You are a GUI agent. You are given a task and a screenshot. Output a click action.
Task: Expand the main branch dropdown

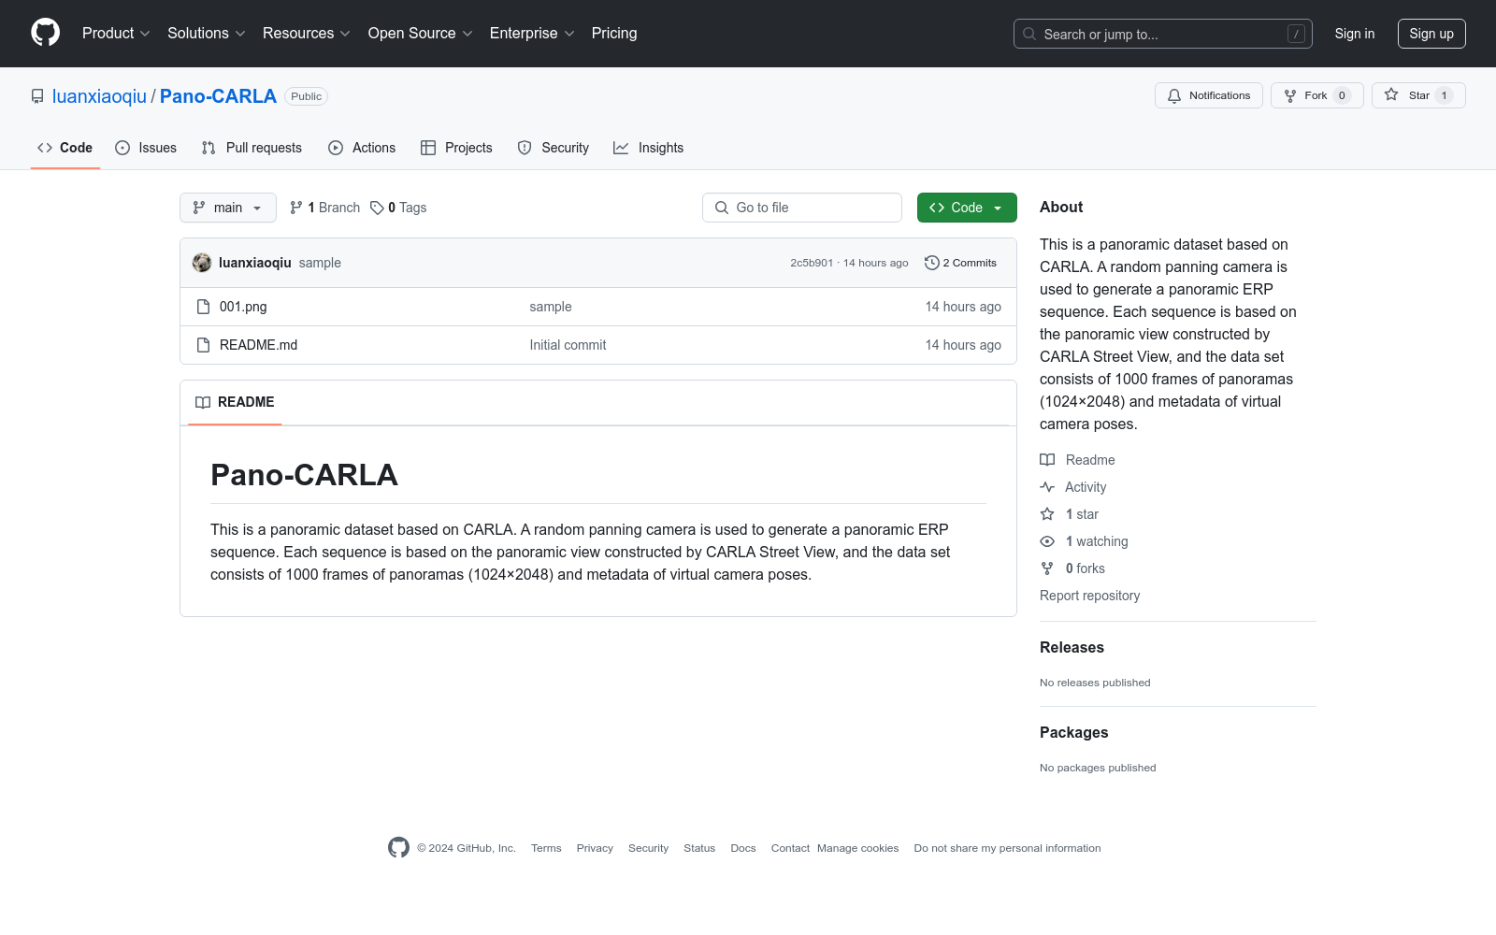click(x=228, y=208)
